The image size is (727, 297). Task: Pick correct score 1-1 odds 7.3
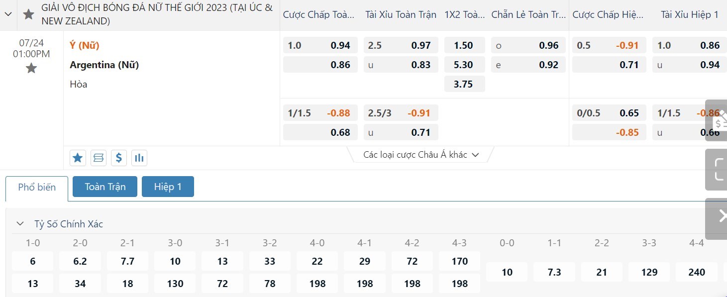coord(554,272)
